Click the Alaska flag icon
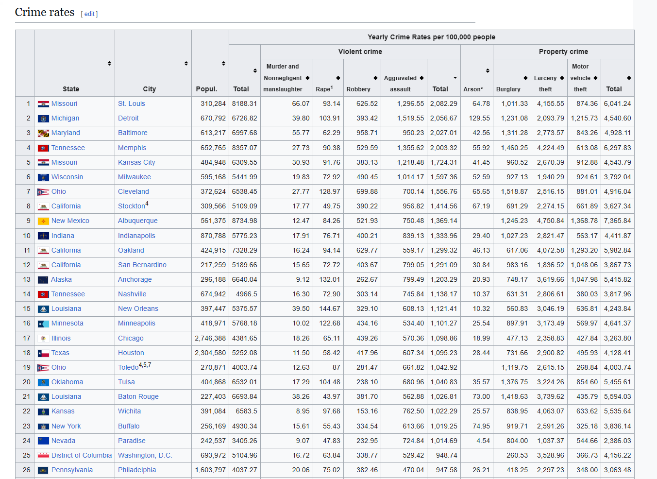 pos(43,280)
